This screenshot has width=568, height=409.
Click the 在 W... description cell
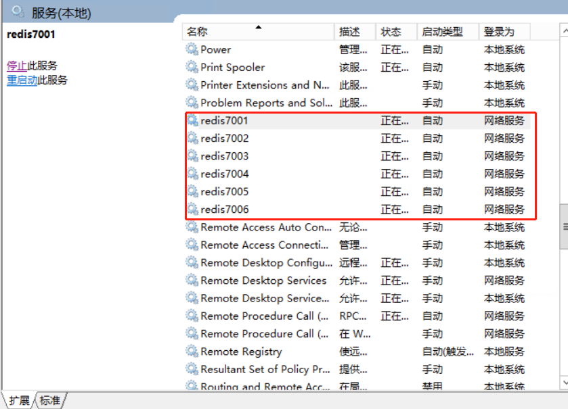(355, 333)
